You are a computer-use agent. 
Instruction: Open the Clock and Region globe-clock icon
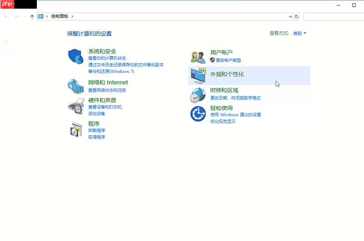coord(197,95)
